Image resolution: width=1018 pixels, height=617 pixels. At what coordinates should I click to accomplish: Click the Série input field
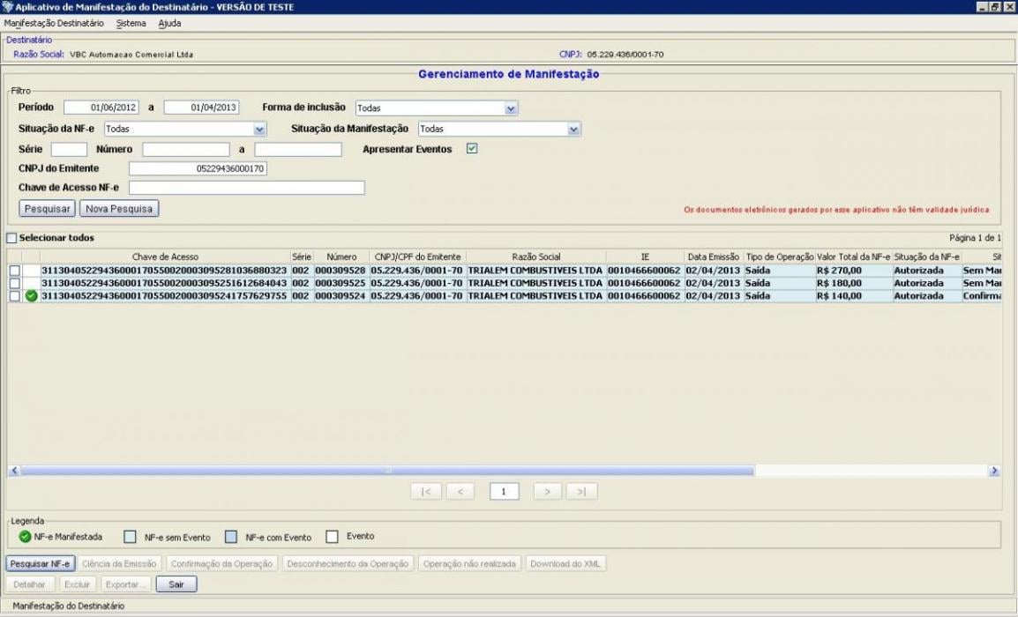(x=69, y=149)
